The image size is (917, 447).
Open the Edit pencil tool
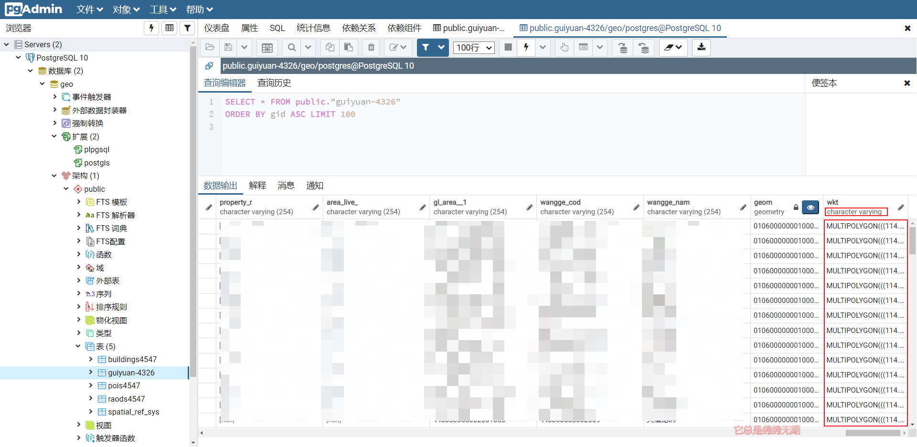click(x=398, y=47)
